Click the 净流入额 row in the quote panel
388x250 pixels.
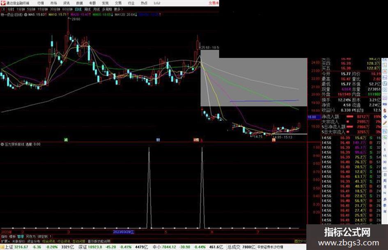(351, 116)
